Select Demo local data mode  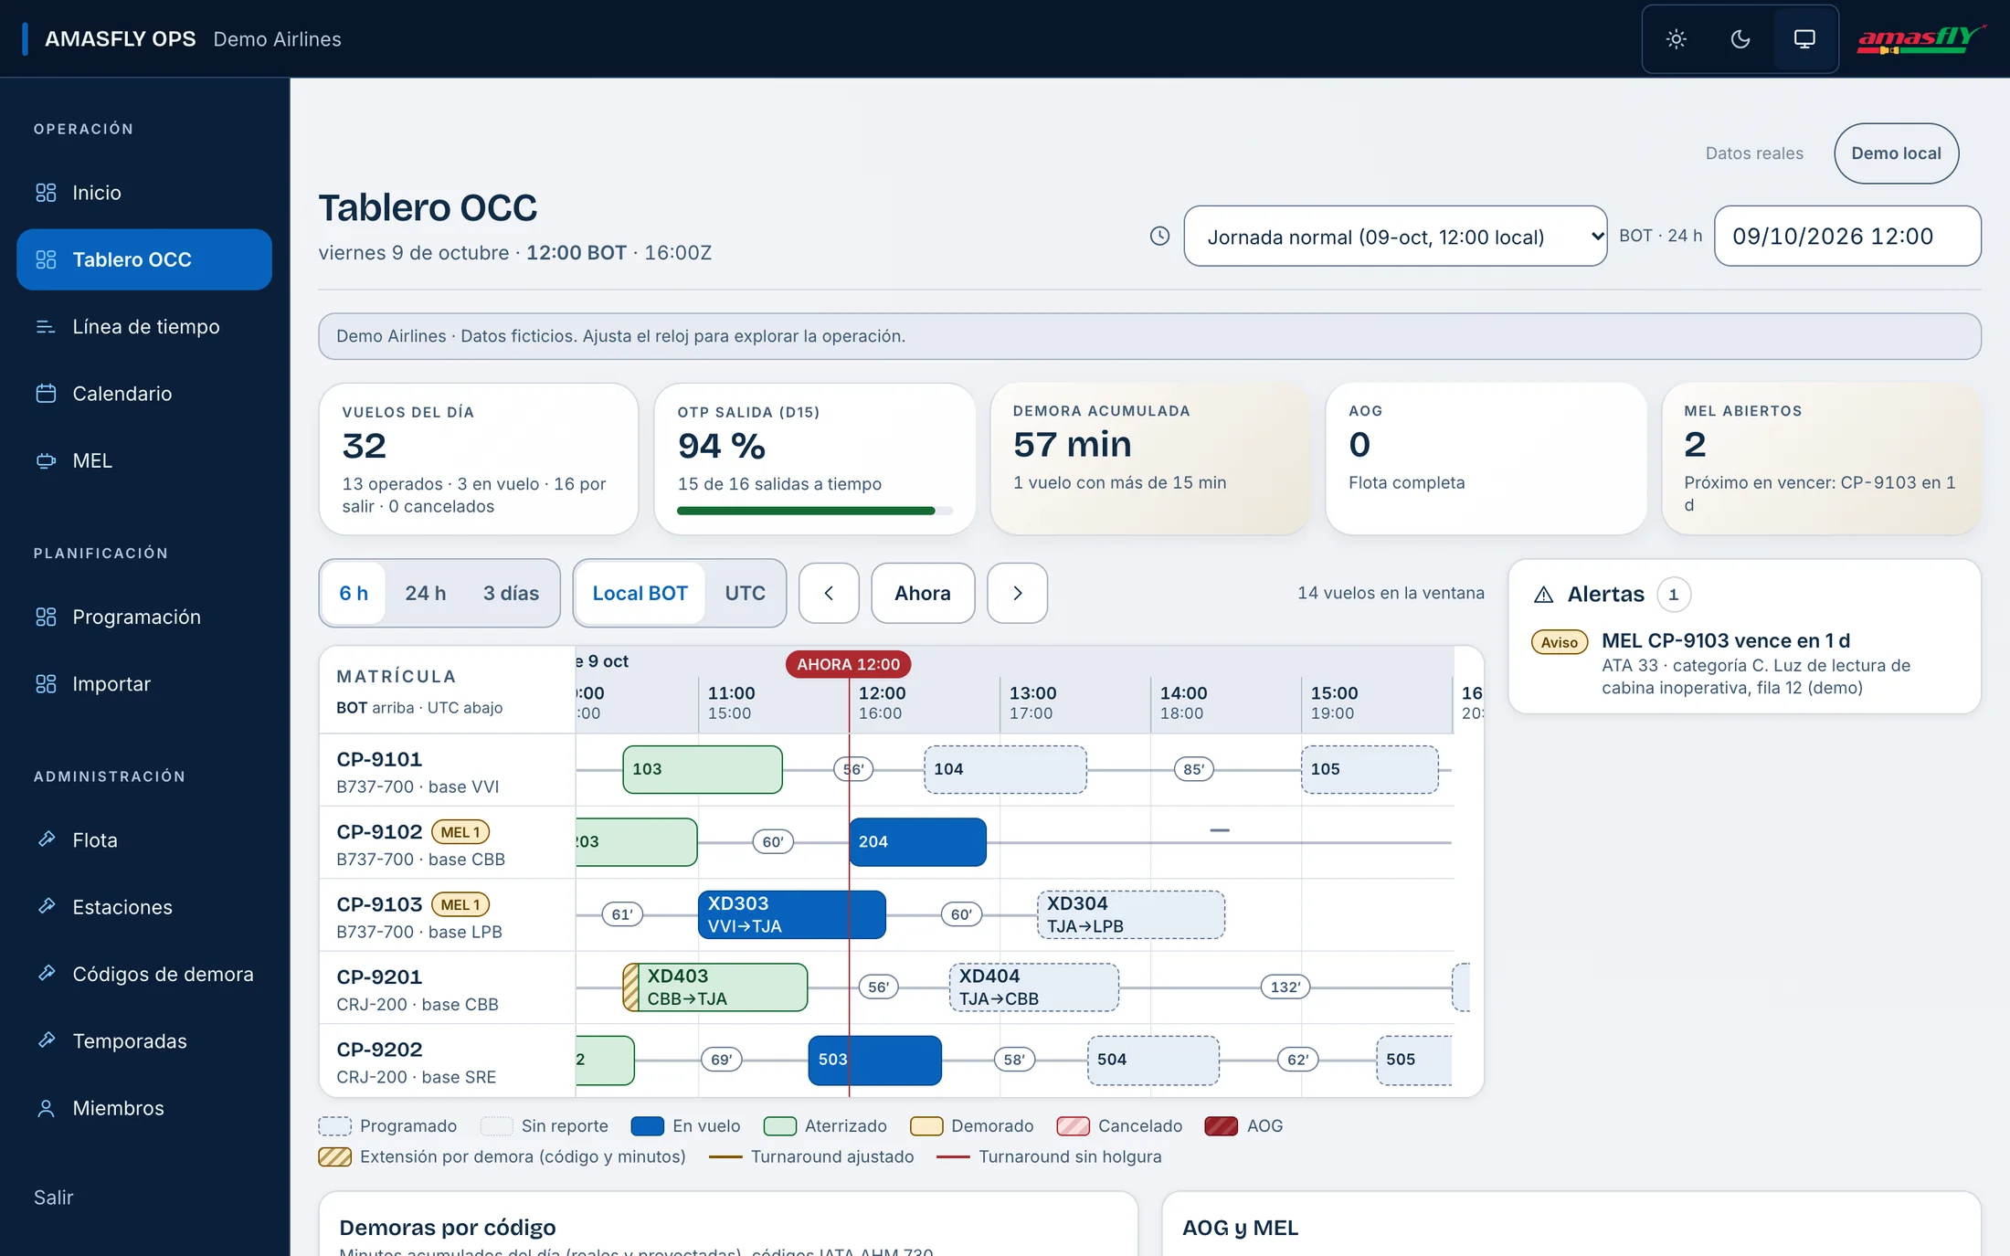1897,153
